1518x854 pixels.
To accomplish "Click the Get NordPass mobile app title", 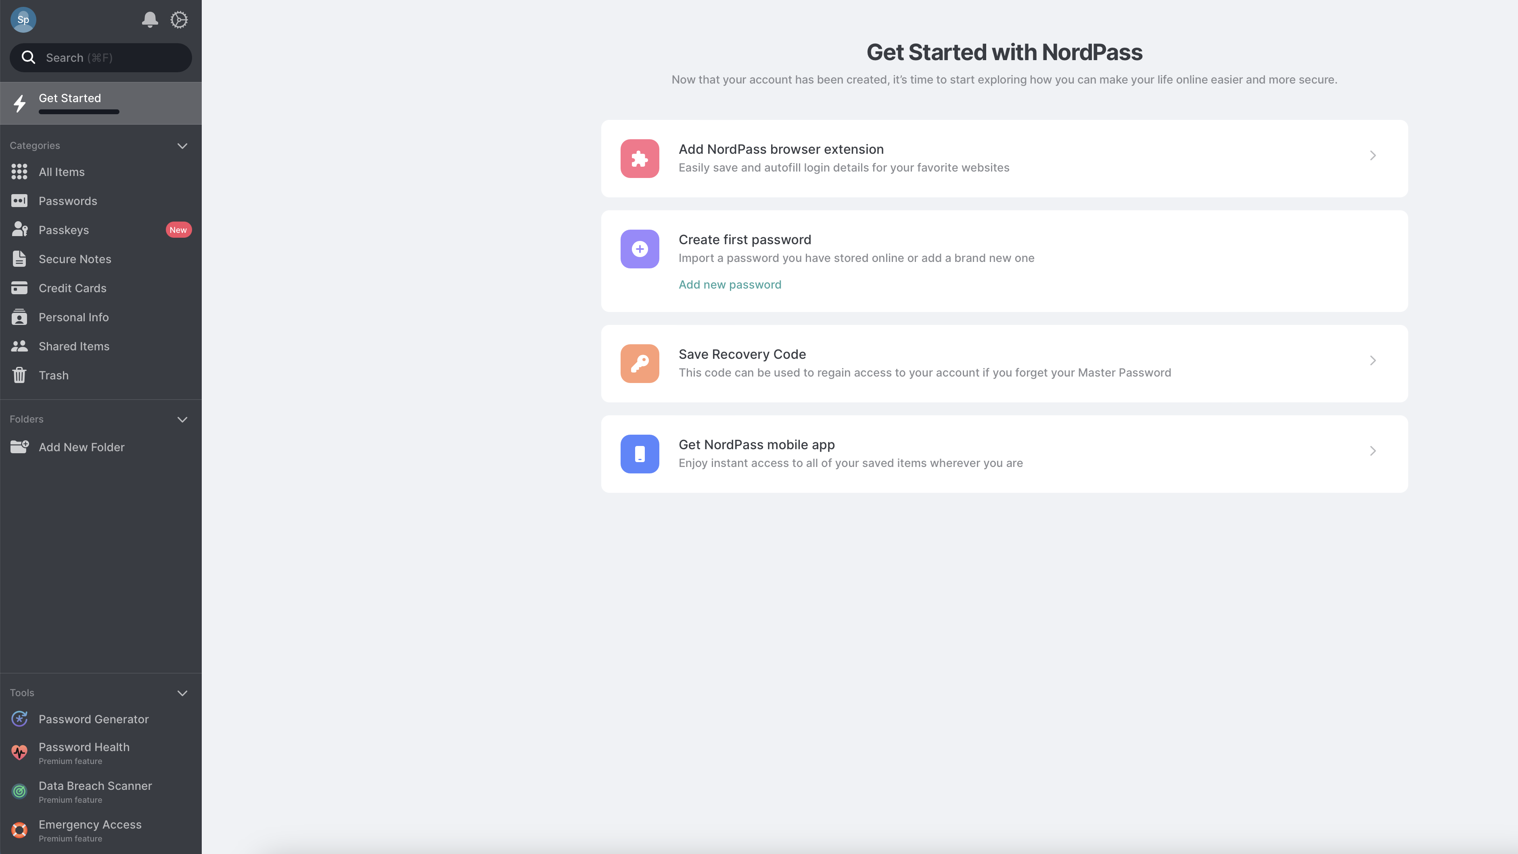I will 757,444.
